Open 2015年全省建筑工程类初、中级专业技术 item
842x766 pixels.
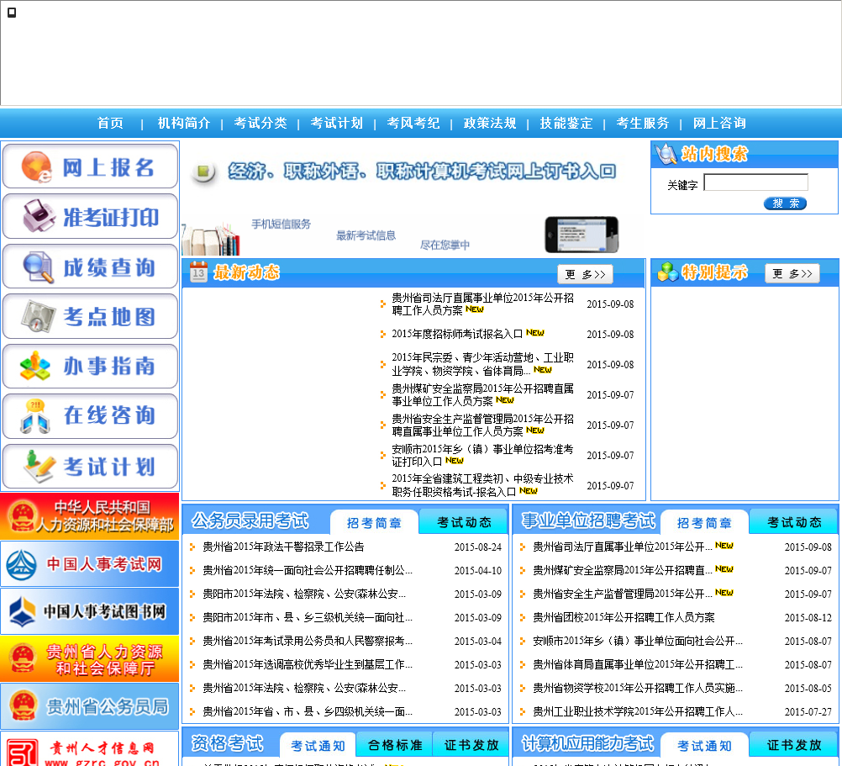click(x=482, y=485)
